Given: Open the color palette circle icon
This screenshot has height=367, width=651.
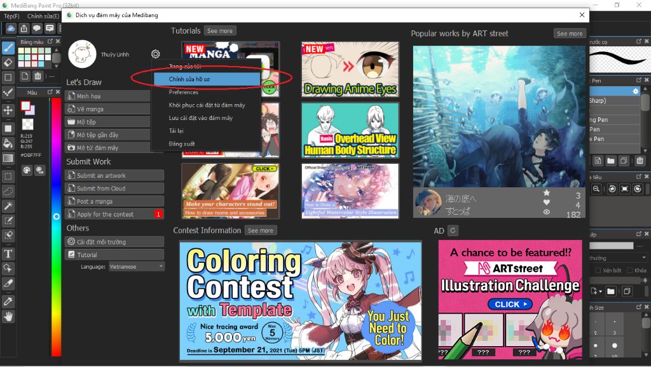Looking at the screenshot, I should [27, 170].
